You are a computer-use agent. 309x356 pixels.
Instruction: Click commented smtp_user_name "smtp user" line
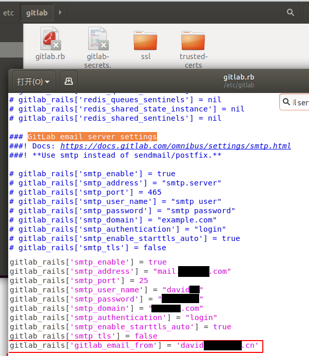(x=115, y=201)
